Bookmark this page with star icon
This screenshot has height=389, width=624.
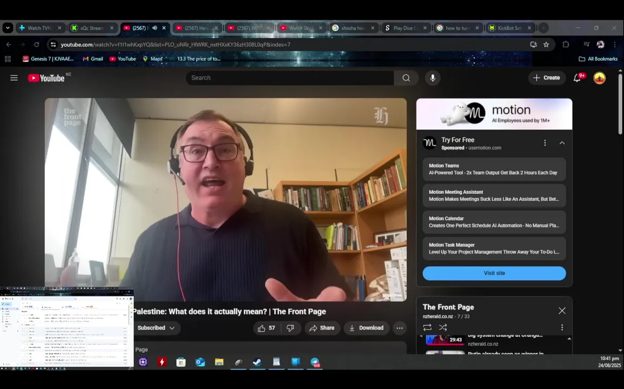(546, 44)
